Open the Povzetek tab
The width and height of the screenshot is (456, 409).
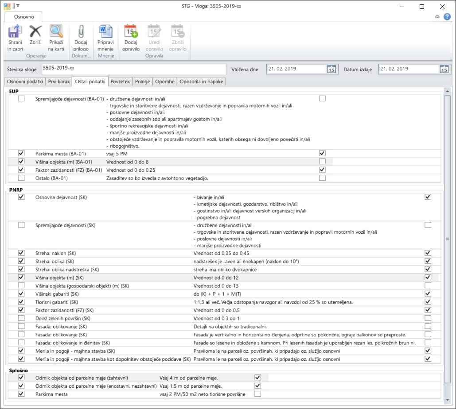(x=120, y=81)
